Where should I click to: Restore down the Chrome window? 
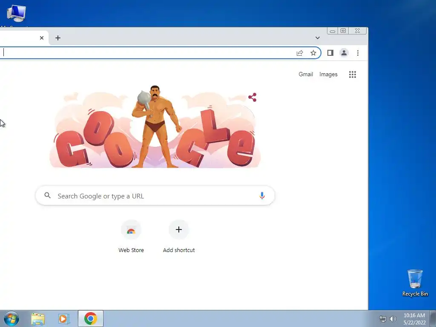tap(343, 31)
